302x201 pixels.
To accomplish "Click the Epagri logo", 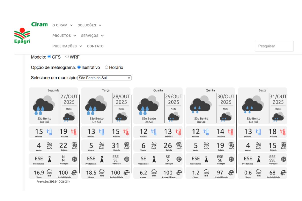I will tap(22, 35).
